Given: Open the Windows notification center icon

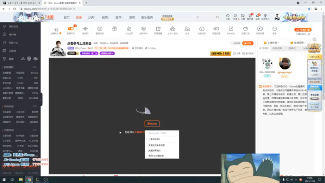Looking at the screenshot, I should tap(319, 179).
